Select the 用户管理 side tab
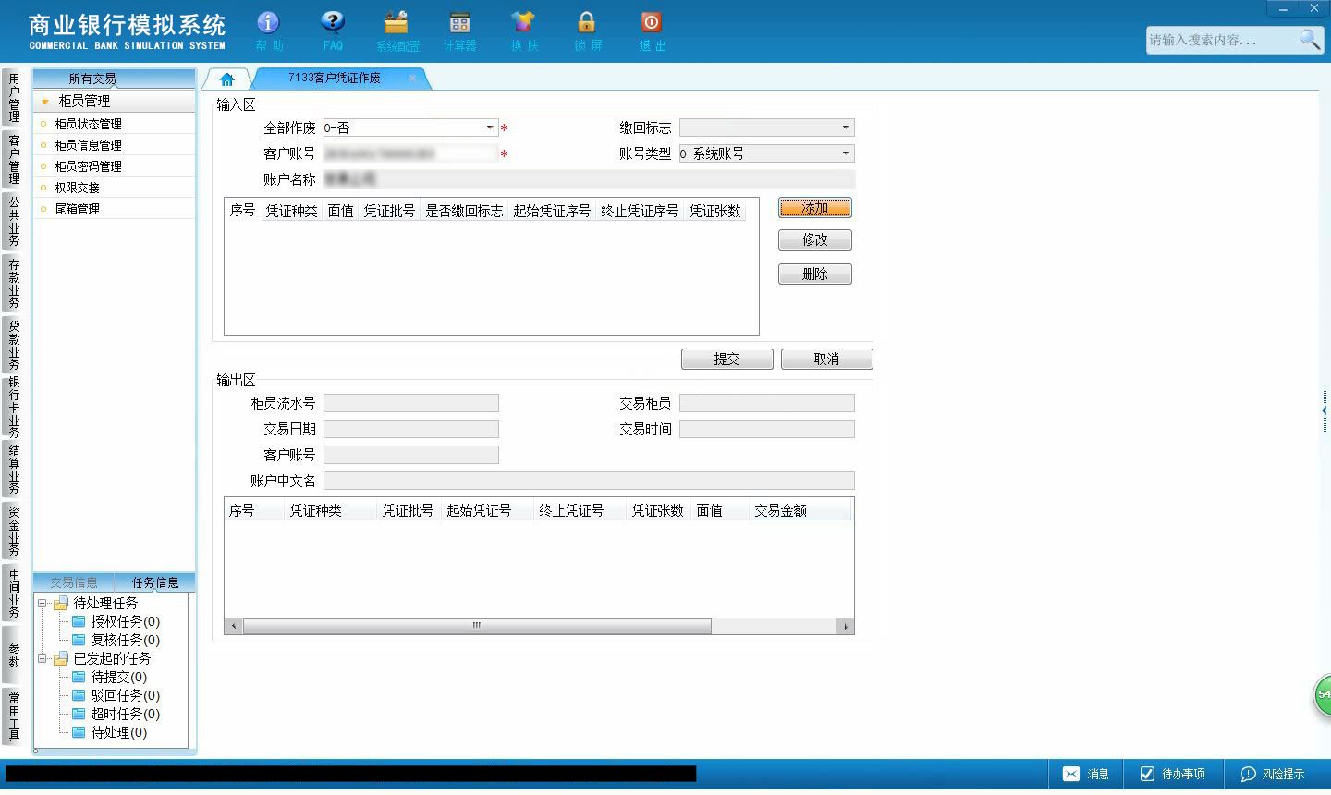Image resolution: width=1331 pixels, height=795 pixels. click(14, 97)
